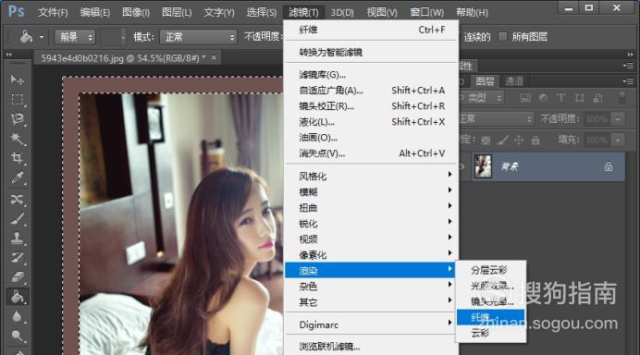Filter layers by adjustment layer icon
Viewport: 640px width, 355px height.
(543, 97)
